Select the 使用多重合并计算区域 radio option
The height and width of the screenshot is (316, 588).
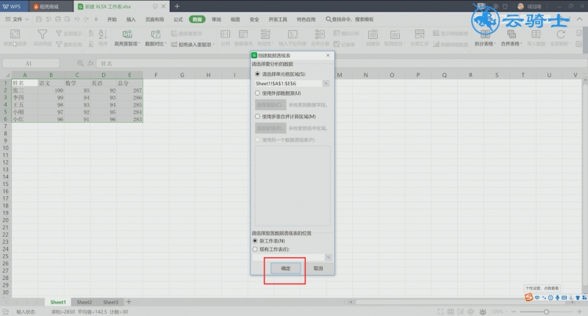(x=258, y=117)
